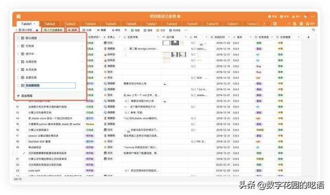Click the search magnifier icon on the toolbar
This screenshot has width=330, height=195.
click(313, 30)
